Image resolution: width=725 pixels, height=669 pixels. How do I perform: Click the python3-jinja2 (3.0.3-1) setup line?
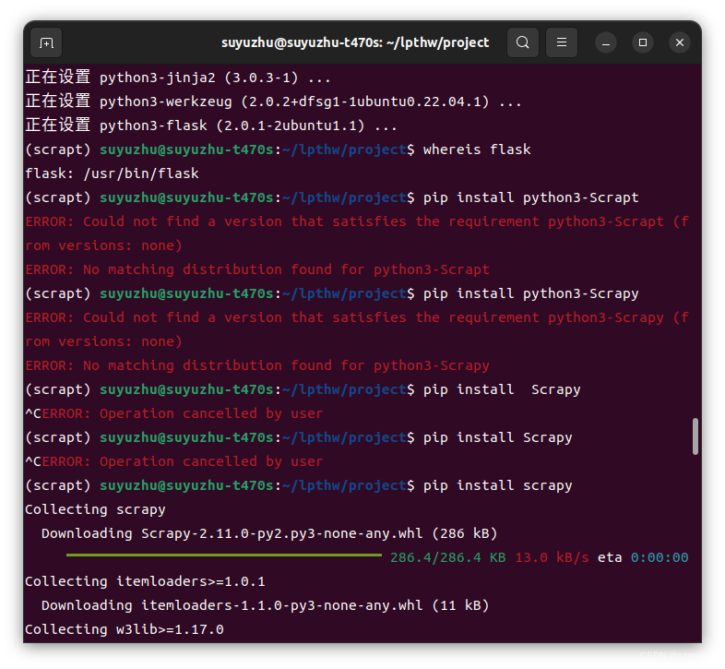[178, 78]
